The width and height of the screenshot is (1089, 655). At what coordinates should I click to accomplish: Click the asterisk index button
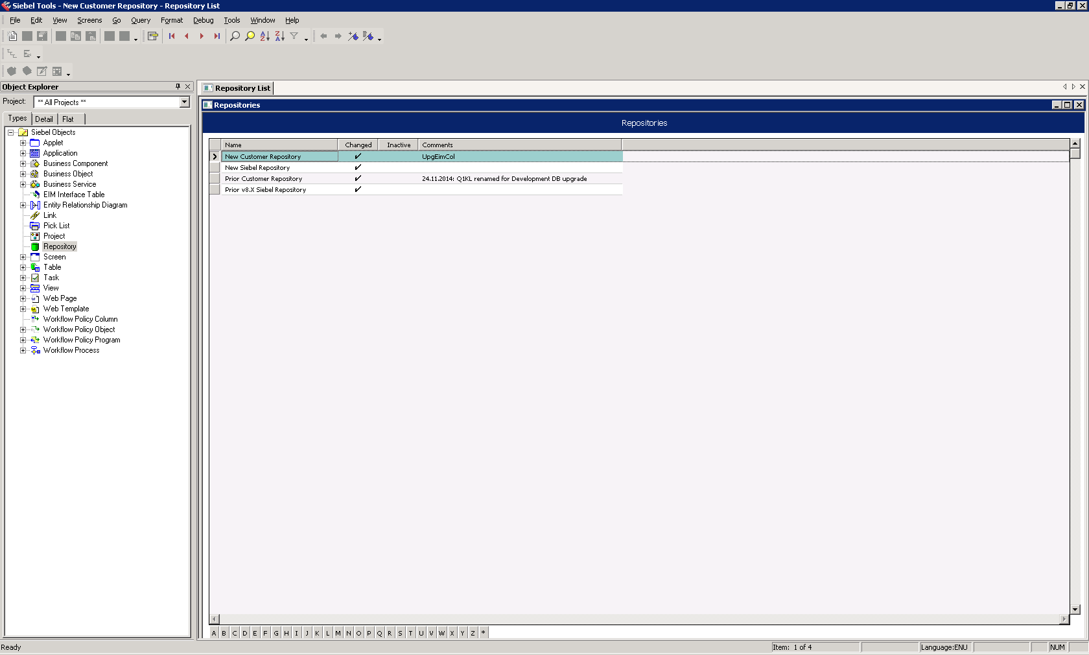click(x=483, y=633)
